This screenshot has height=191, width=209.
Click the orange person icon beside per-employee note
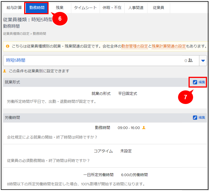(x=5, y=71)
